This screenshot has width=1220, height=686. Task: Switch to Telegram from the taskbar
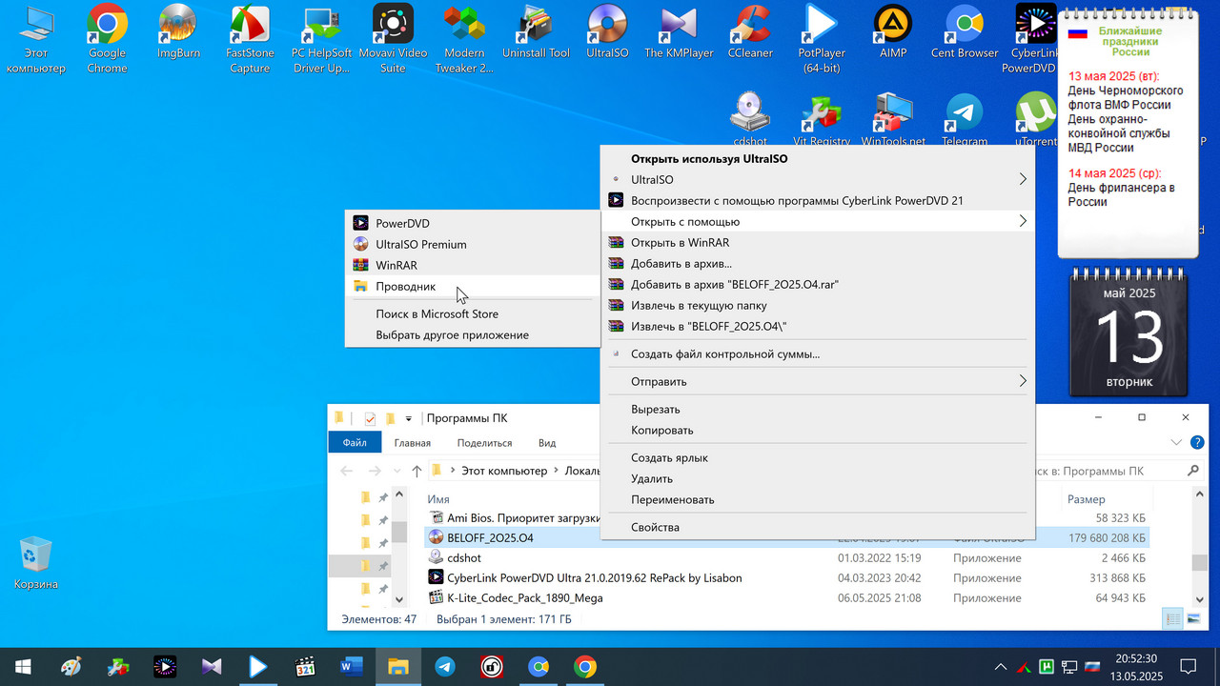444,667
